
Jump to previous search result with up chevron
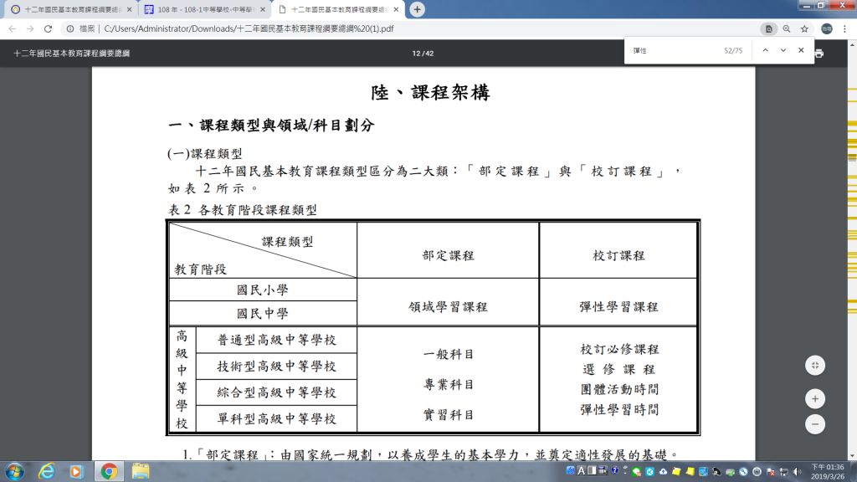(764, 50)
